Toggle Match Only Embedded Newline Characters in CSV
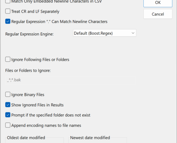Screen dimensions: 177x143 (8, 1)
